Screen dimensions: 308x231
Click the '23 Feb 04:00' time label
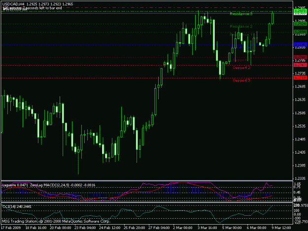click(x=85, y=228)
